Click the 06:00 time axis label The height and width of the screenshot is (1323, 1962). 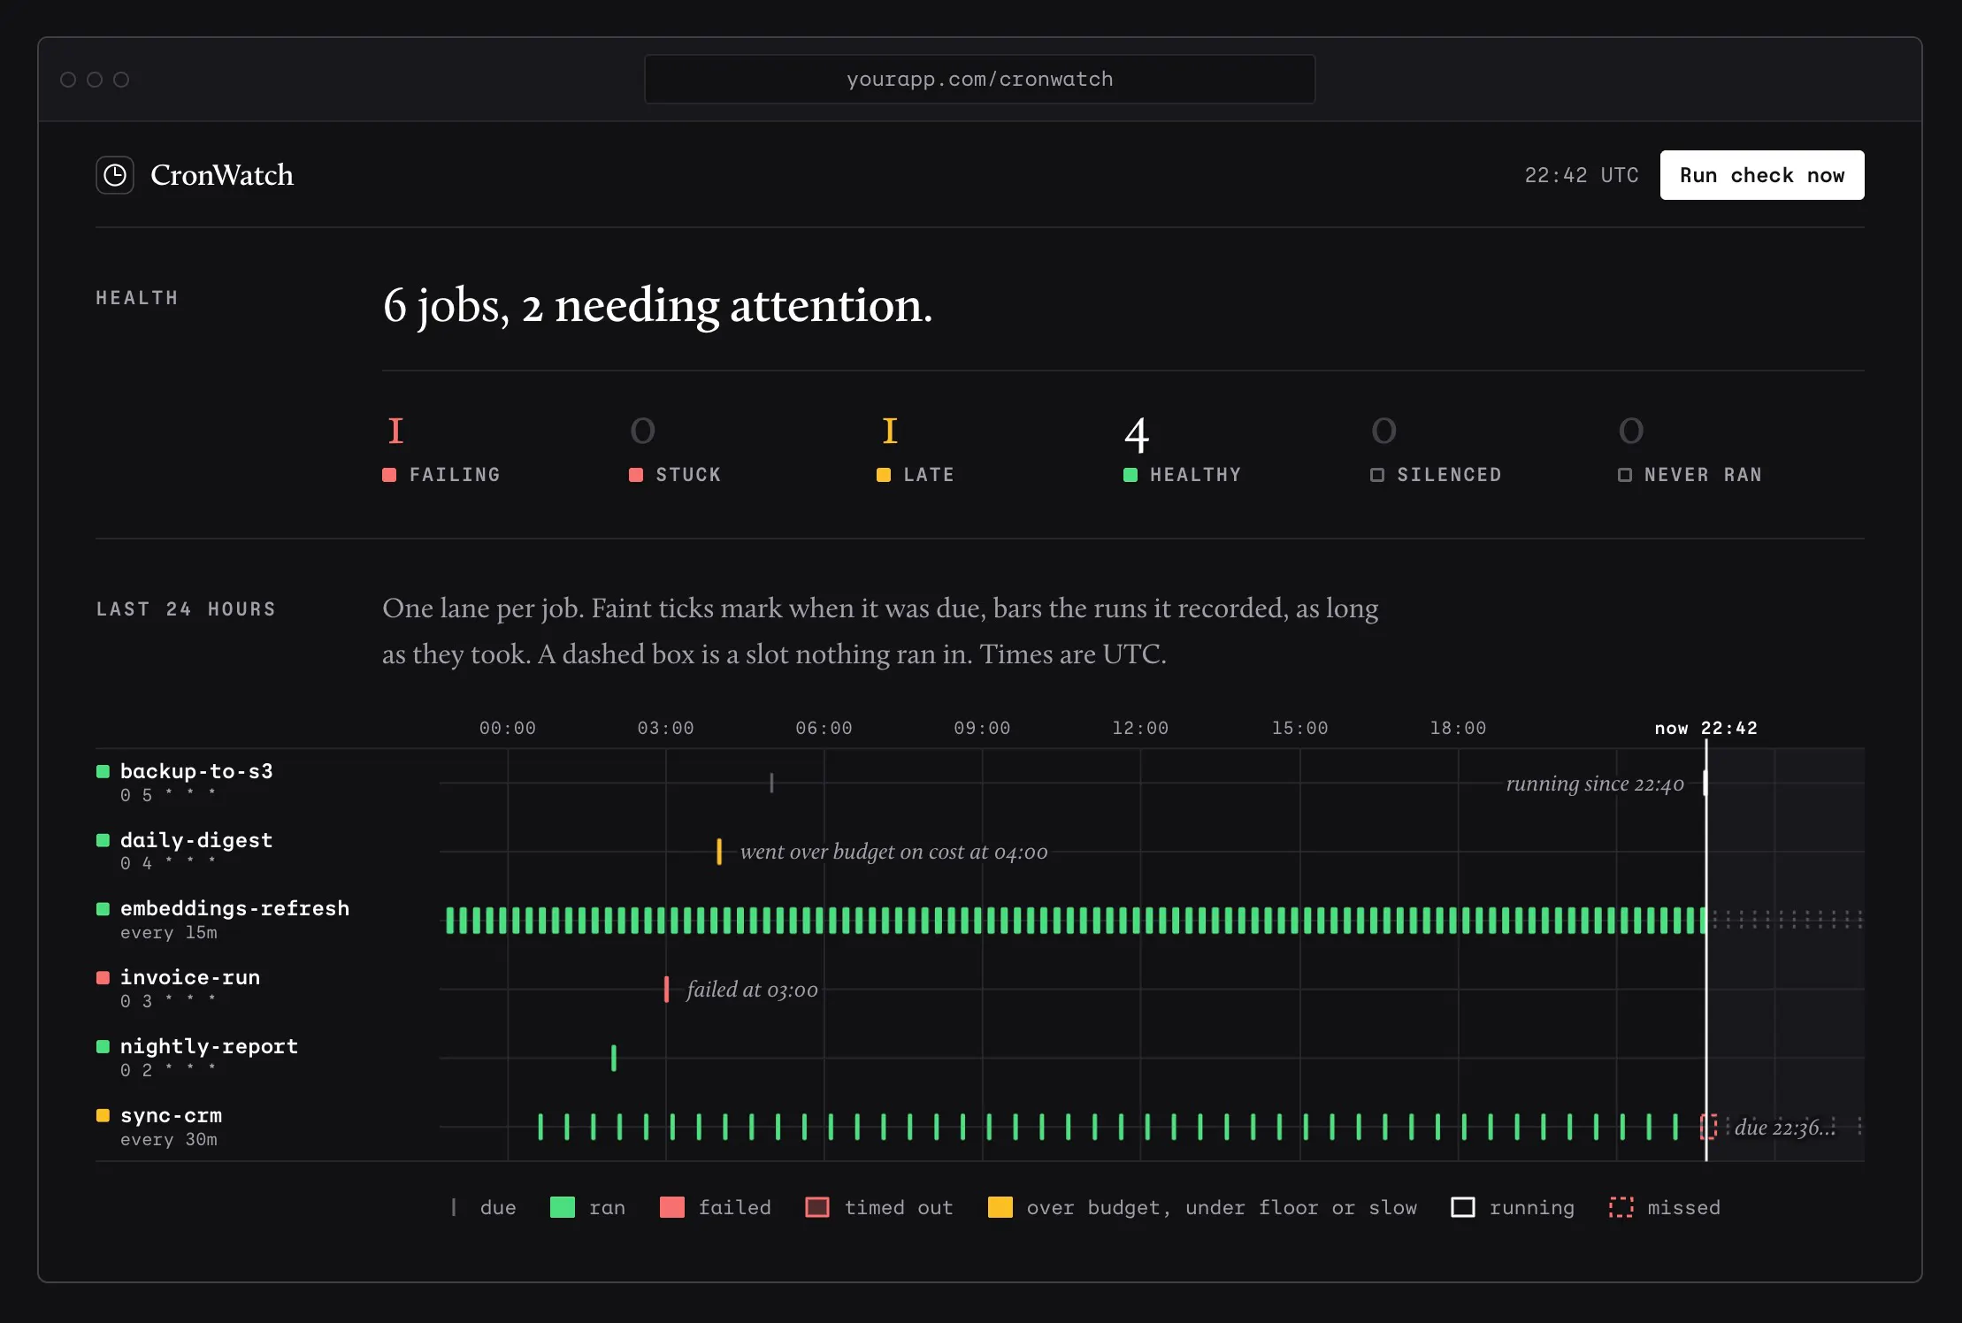tap(824, 728)
